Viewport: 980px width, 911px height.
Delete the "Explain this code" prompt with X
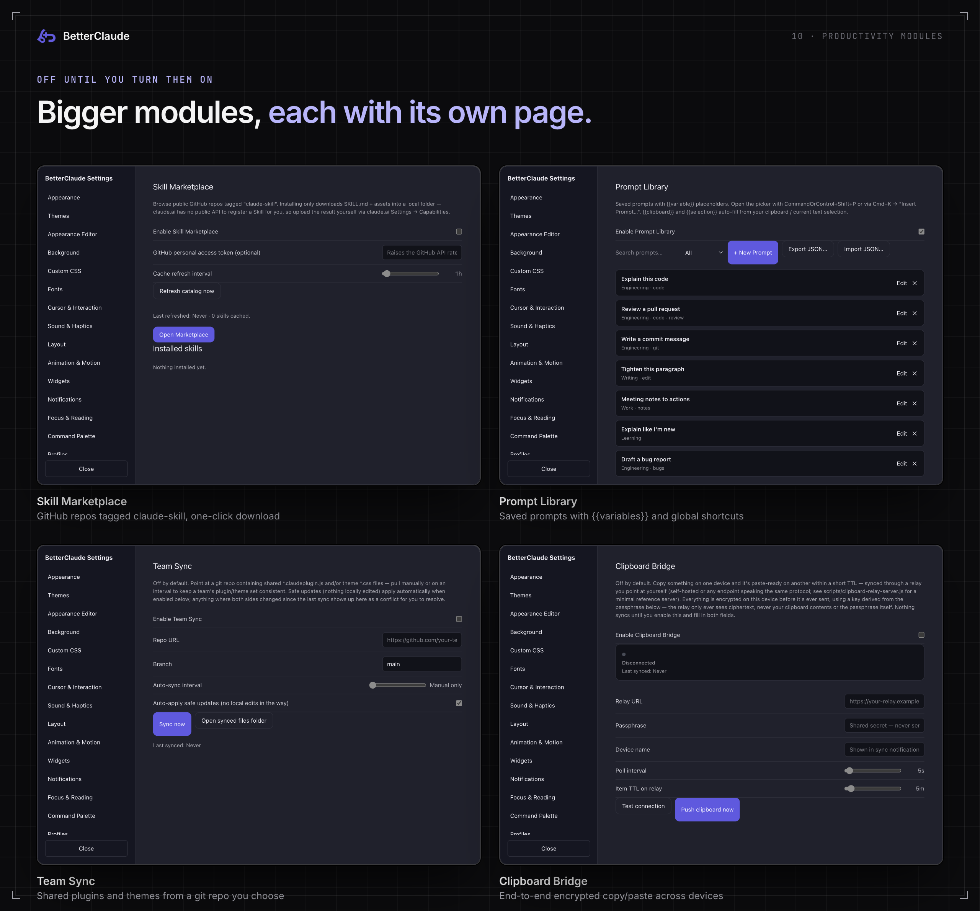[x=915, y=284]
